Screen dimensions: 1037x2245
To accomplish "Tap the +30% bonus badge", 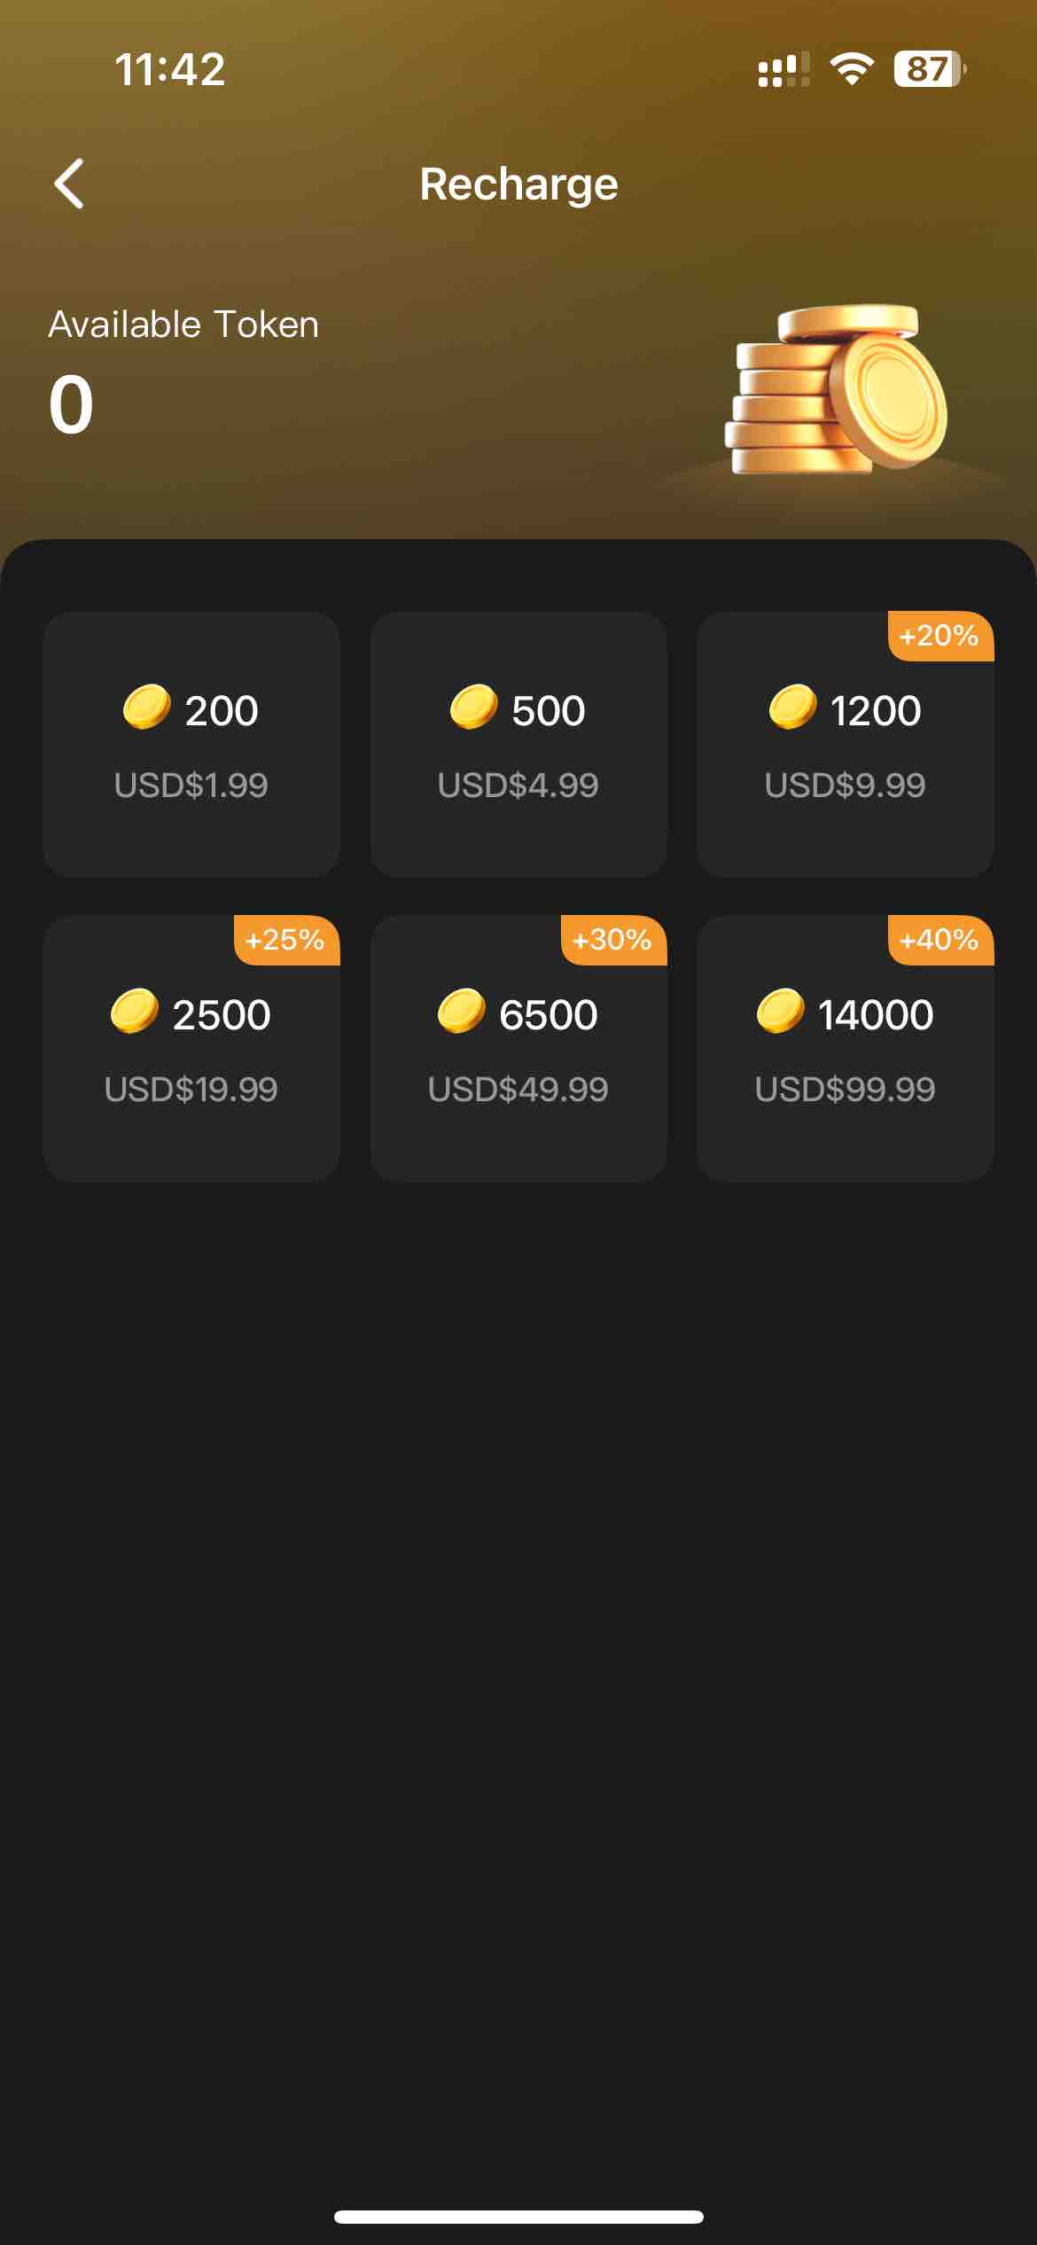I will [613, 940].
